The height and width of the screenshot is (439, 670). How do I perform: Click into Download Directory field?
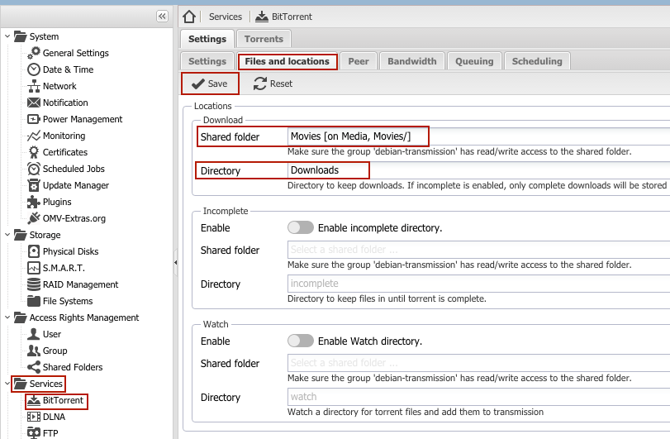point(478,170)
